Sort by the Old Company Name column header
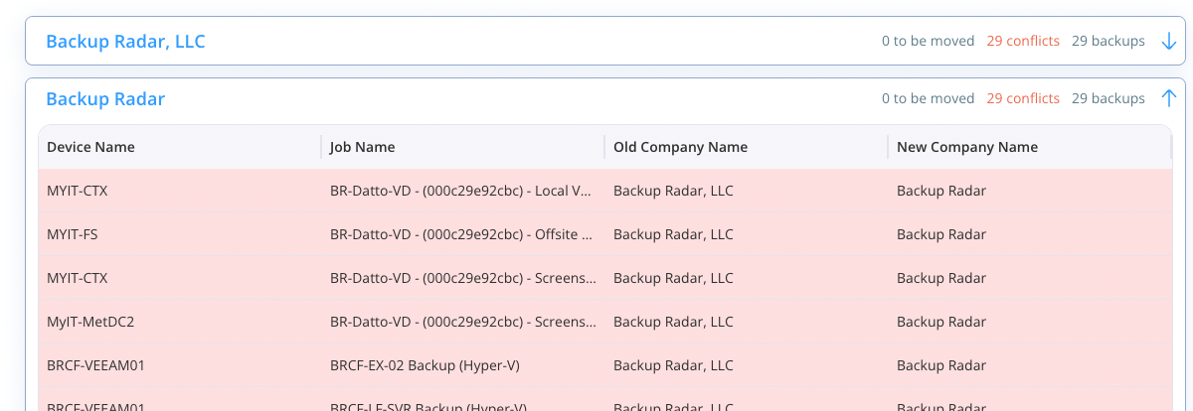This screenshot has height=411, width=1193. pyautogui.click(x=680, y=147)
